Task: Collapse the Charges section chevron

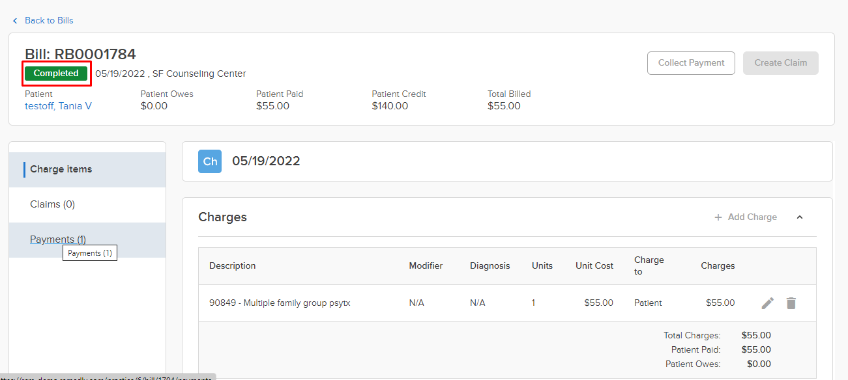Action: point(800,217)
